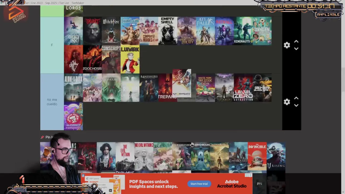Screen dimensions: 345x194
Task: Select Company of Heroes 3 cover
Action: (149, 31)
